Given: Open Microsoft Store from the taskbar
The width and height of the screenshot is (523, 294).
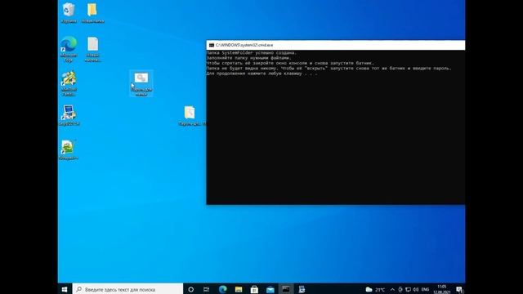Looking at the screenshot, I should click(x=254, y=289).
